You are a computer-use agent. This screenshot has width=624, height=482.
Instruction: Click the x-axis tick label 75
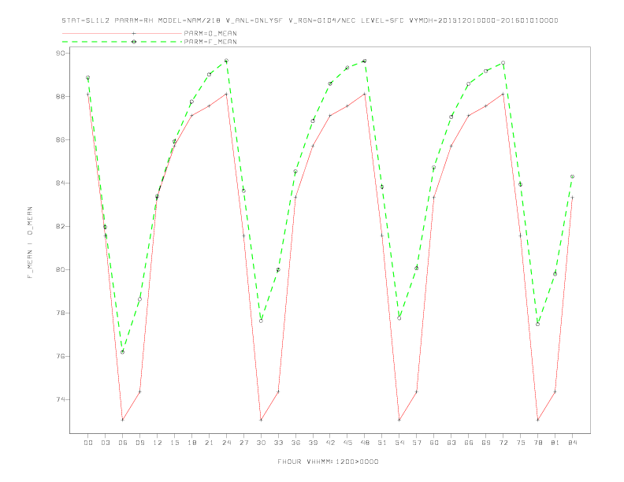pyautogui.click(x=521, y=443)
